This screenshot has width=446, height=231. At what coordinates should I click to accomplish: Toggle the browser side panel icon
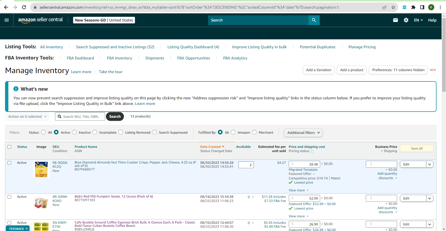point(422,7)
